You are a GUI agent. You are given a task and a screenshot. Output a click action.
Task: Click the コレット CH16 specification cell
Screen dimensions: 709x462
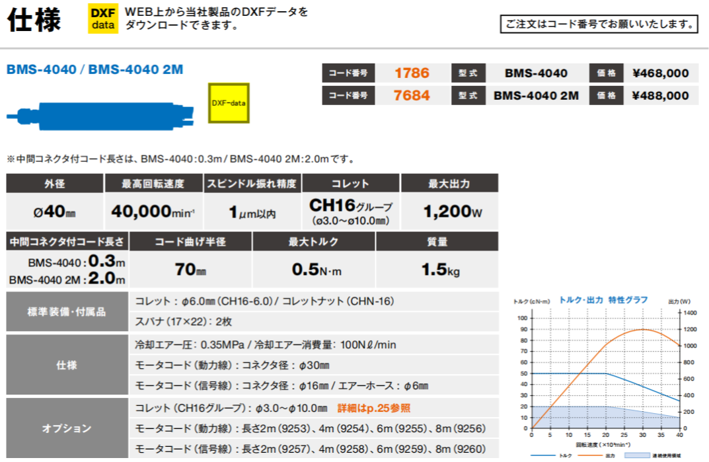click(351, 210)
